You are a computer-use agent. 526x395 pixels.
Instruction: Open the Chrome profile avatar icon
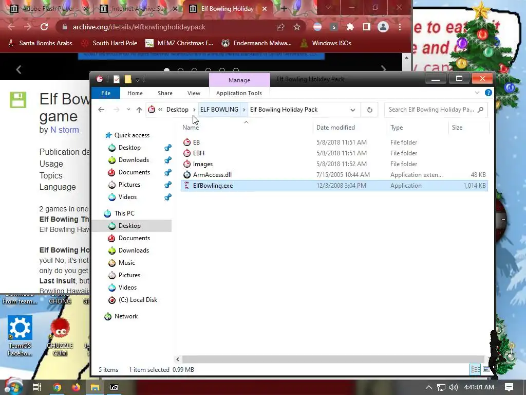(383, 27)
